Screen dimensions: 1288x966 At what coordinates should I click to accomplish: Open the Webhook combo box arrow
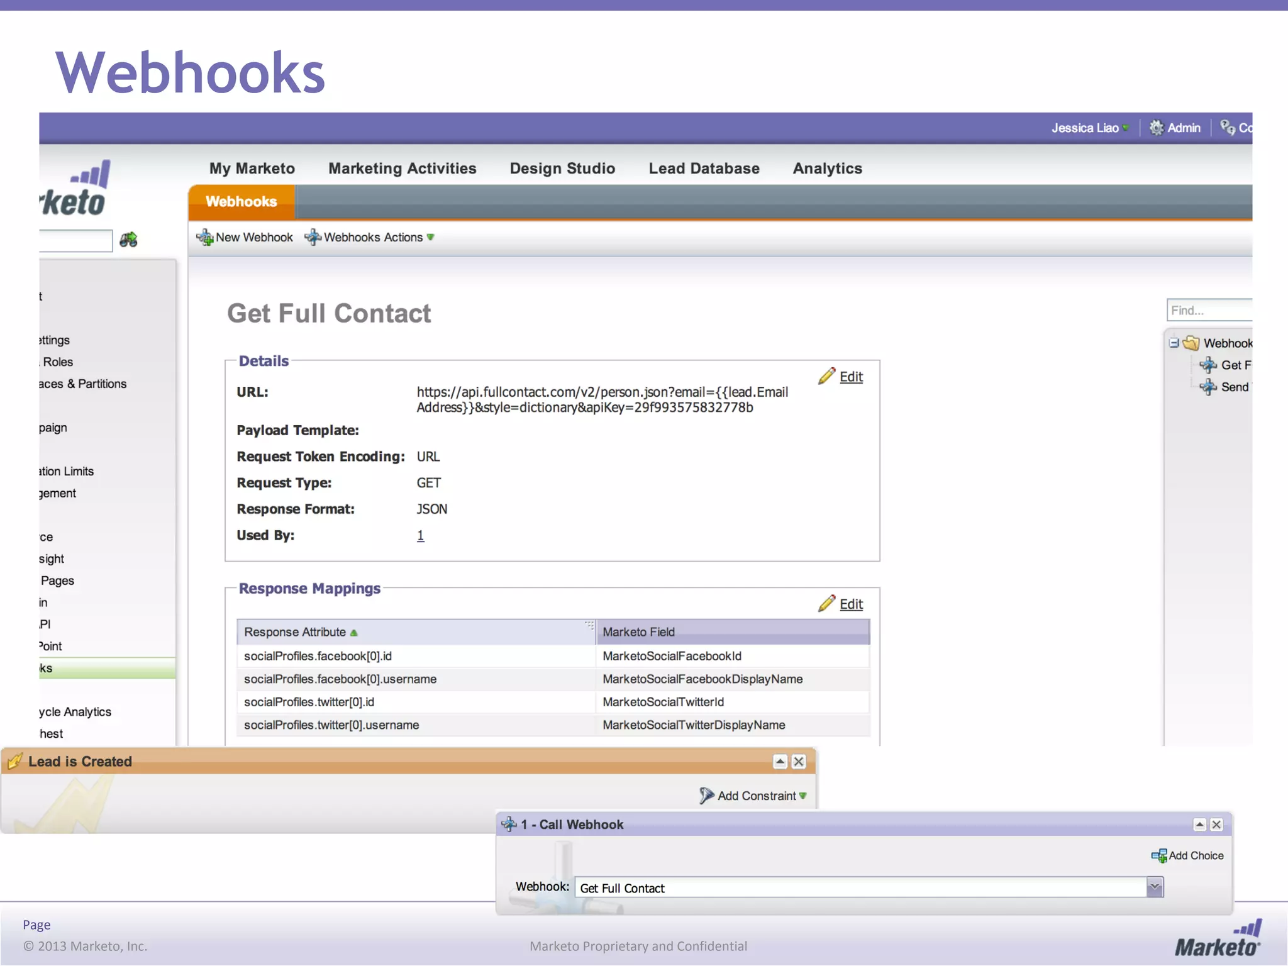click(1155, 887)
